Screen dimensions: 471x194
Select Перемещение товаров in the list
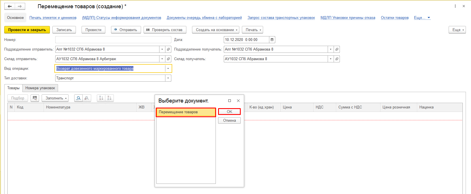pos(186,112)
